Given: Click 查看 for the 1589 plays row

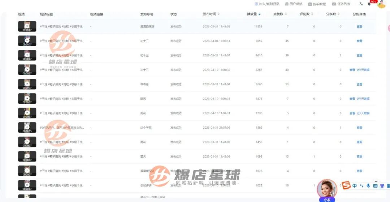Looking at the screenshot, I should coord(359,128).
